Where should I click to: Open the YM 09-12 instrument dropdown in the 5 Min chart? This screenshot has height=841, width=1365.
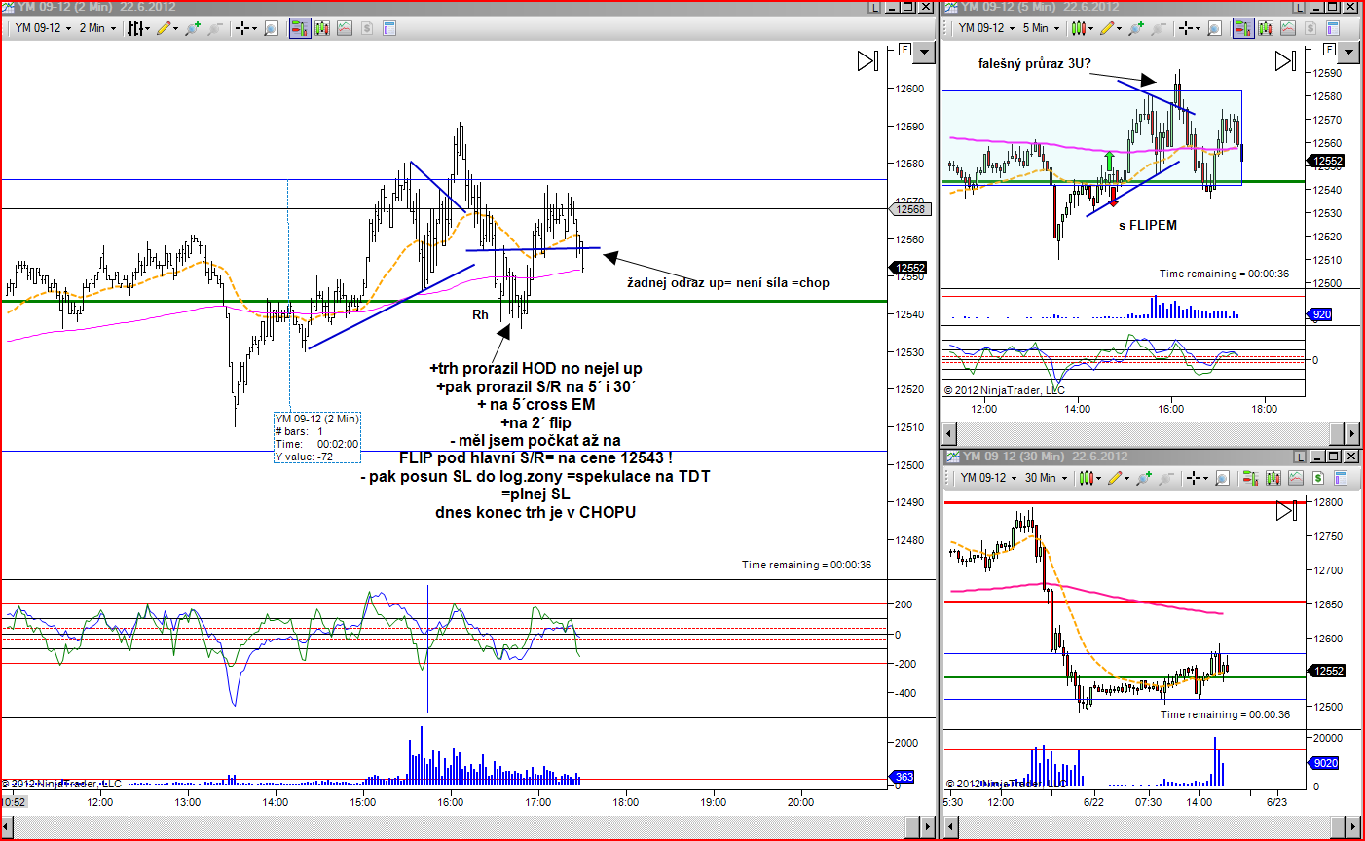tap(986, 28)
